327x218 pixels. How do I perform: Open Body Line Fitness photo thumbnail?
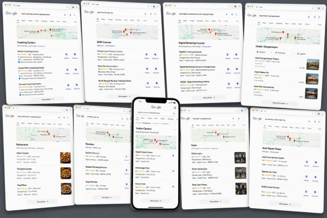click(x=241, y=189)
